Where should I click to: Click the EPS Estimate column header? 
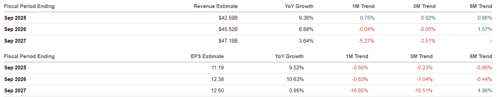tap(207, 56)
